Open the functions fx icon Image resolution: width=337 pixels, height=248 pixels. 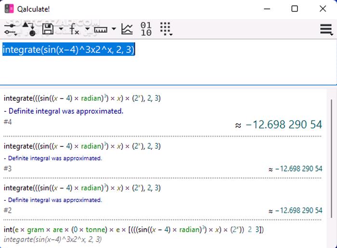coord(75,29)
